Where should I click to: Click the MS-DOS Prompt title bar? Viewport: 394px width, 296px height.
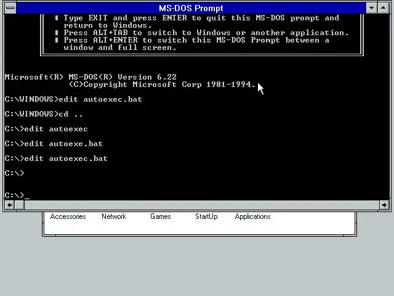coord(191,8)
